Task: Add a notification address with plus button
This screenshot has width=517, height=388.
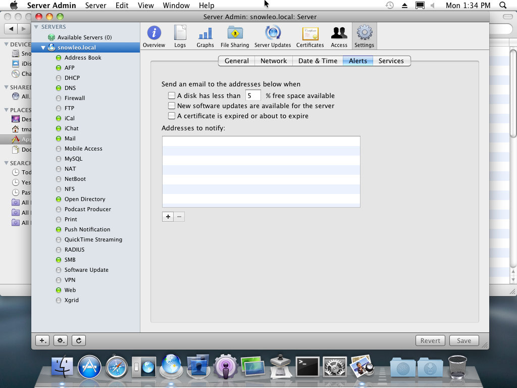Action: point(168,217)
